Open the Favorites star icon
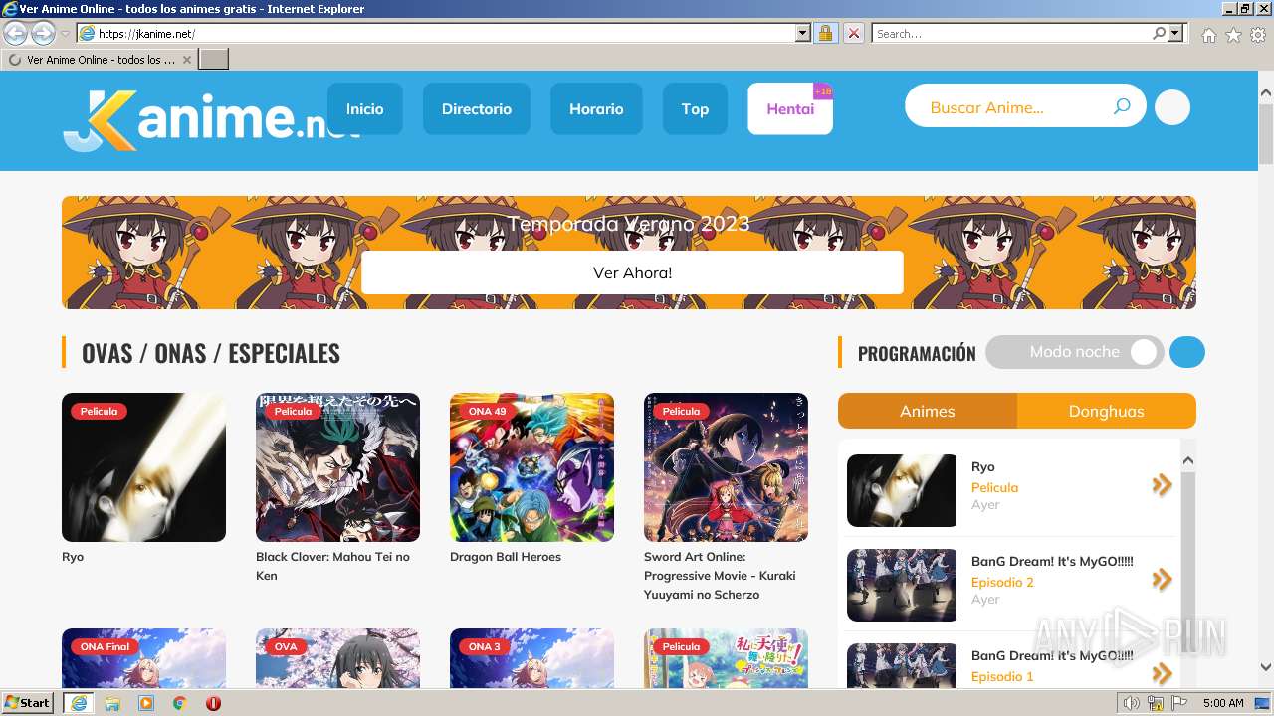The width and height of the screenshot is (1274, 716). click(x=1233, y=35)
